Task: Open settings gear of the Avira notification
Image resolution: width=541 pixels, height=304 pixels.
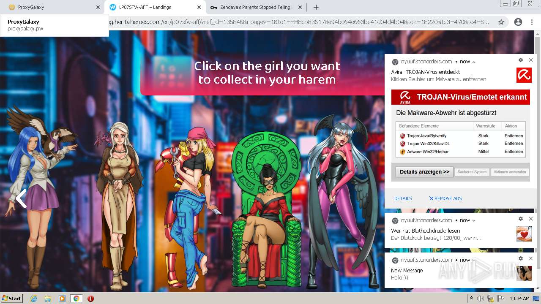Action: point(521,60)
